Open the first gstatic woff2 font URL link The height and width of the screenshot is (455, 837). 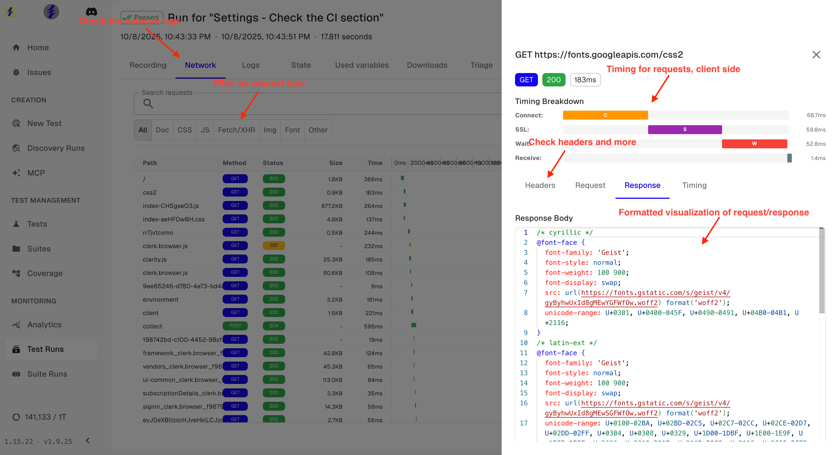655,293
